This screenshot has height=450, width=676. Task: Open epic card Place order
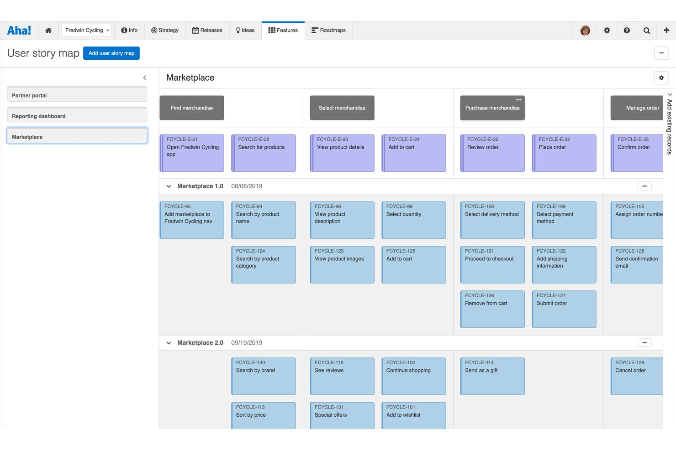pyautogui.click(x=564, y=153)
